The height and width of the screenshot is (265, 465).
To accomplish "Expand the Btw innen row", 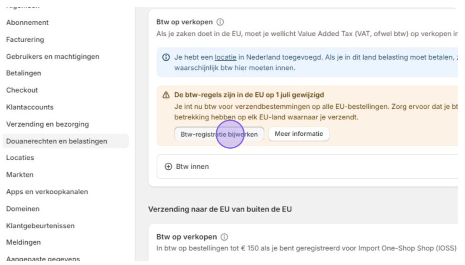I will click(x=307, y=167).
